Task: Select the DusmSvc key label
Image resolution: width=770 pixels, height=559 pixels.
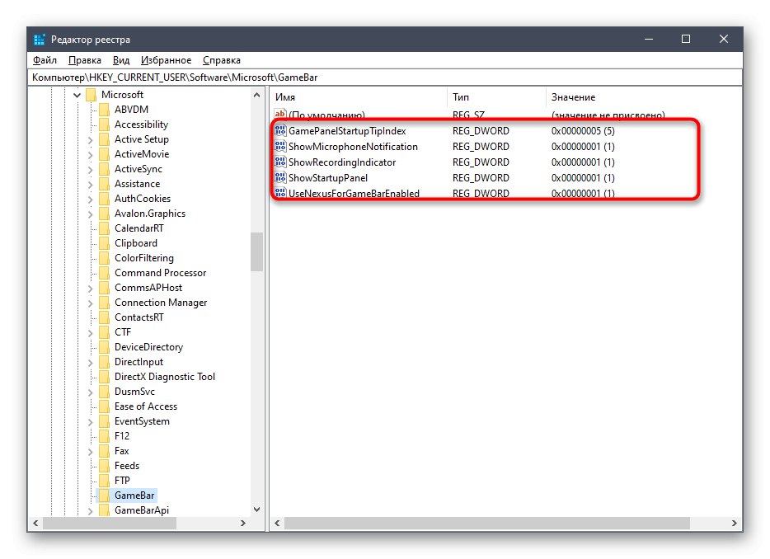Action: pos(134,392)
